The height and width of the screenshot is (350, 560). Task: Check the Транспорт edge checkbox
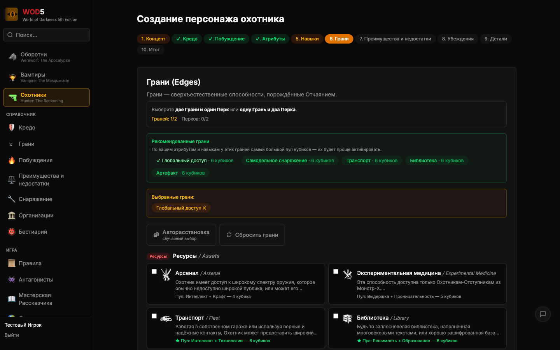click(154, 316)
